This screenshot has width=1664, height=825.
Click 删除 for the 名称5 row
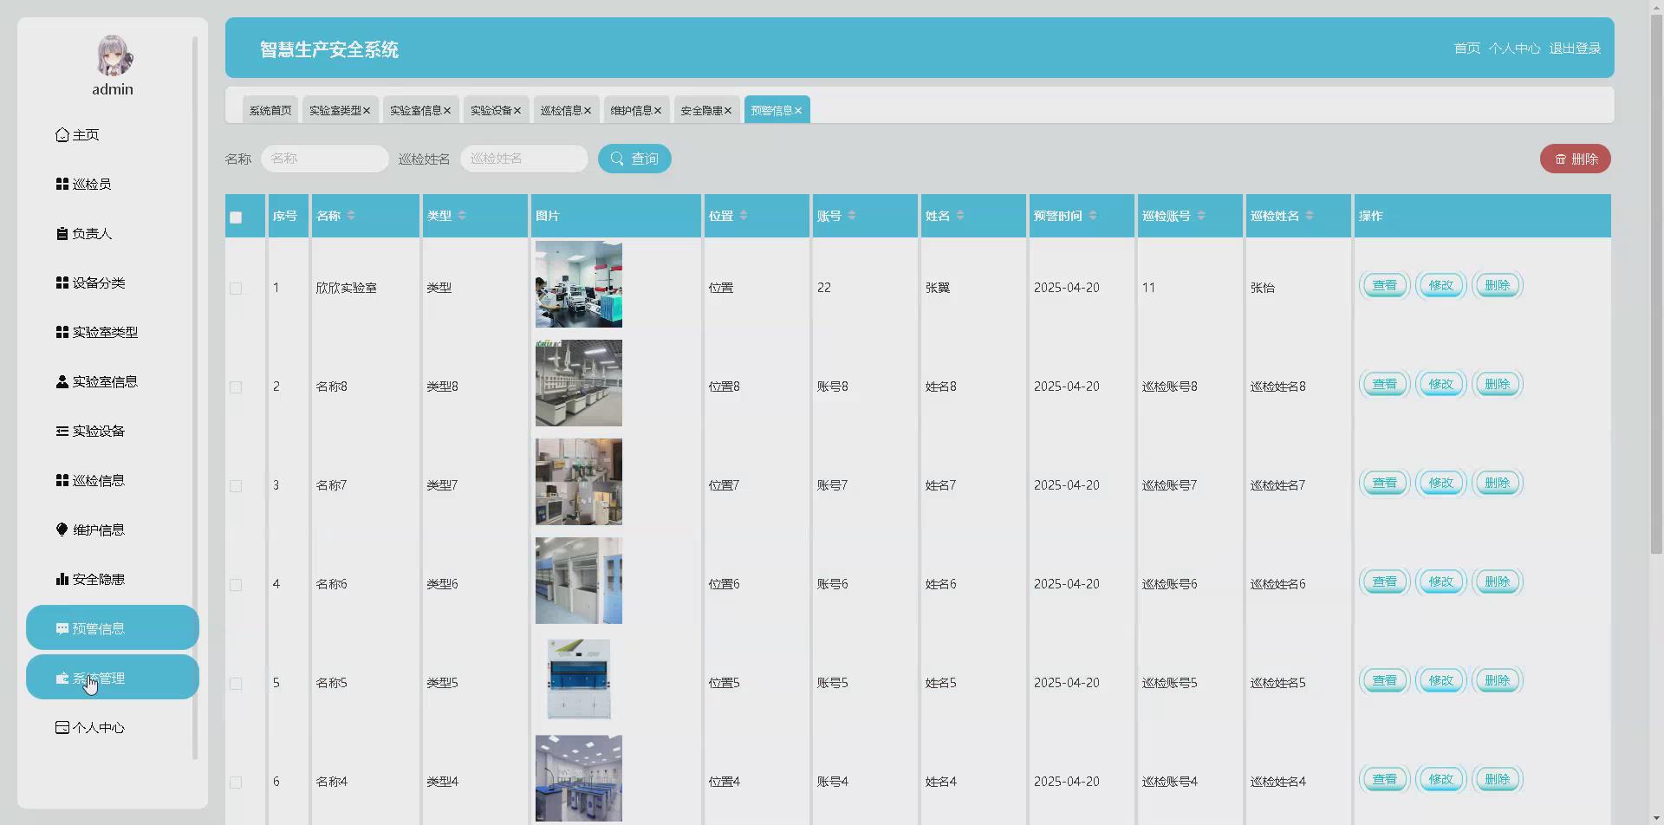(x=1497, y=680)
